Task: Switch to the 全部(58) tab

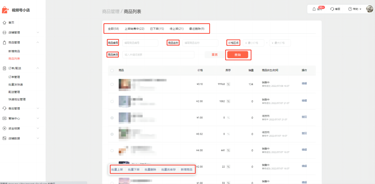Action: point(113,29)
